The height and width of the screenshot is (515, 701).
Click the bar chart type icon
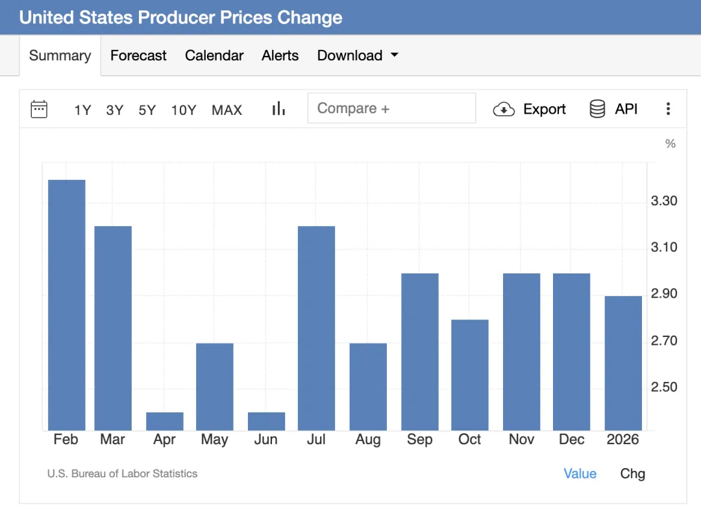(x=278, y=109)
